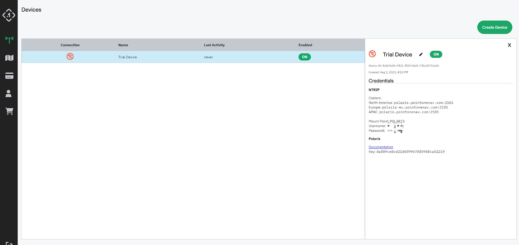Click the Enabled column header
The image size is (519, 245).
[x=305, y=45]
